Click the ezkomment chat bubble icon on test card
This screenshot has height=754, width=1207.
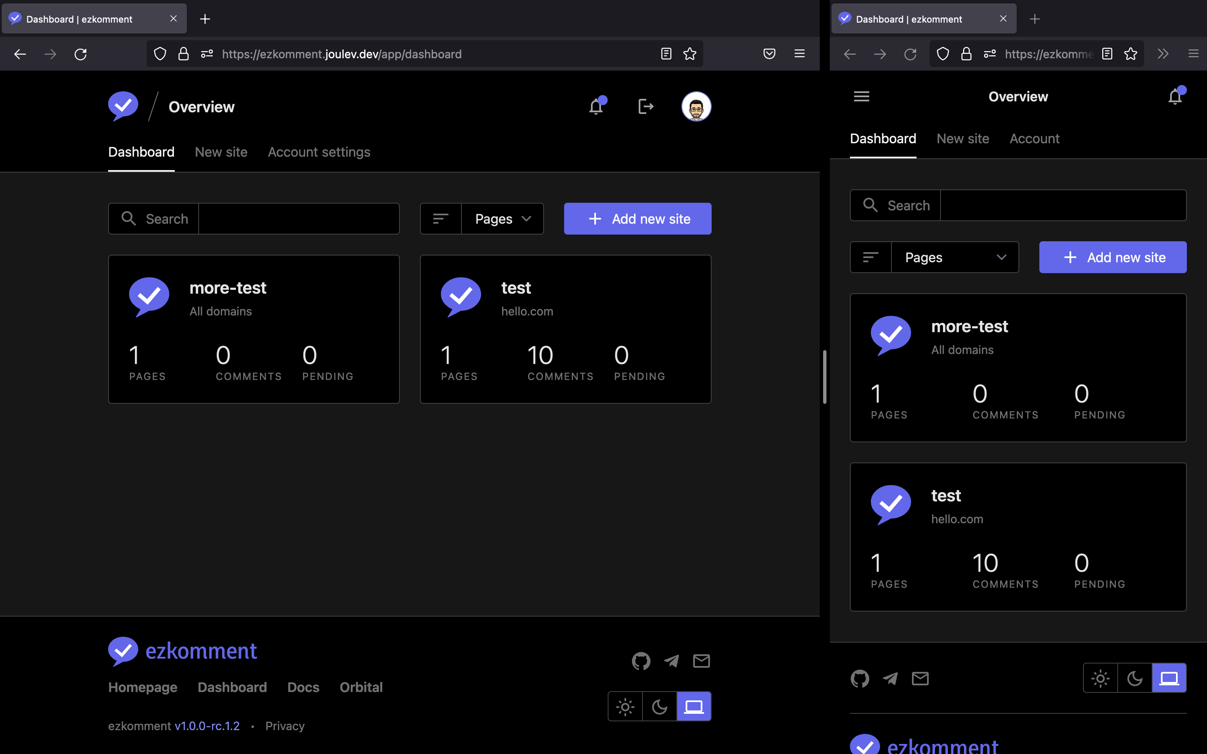pos(461,296)
